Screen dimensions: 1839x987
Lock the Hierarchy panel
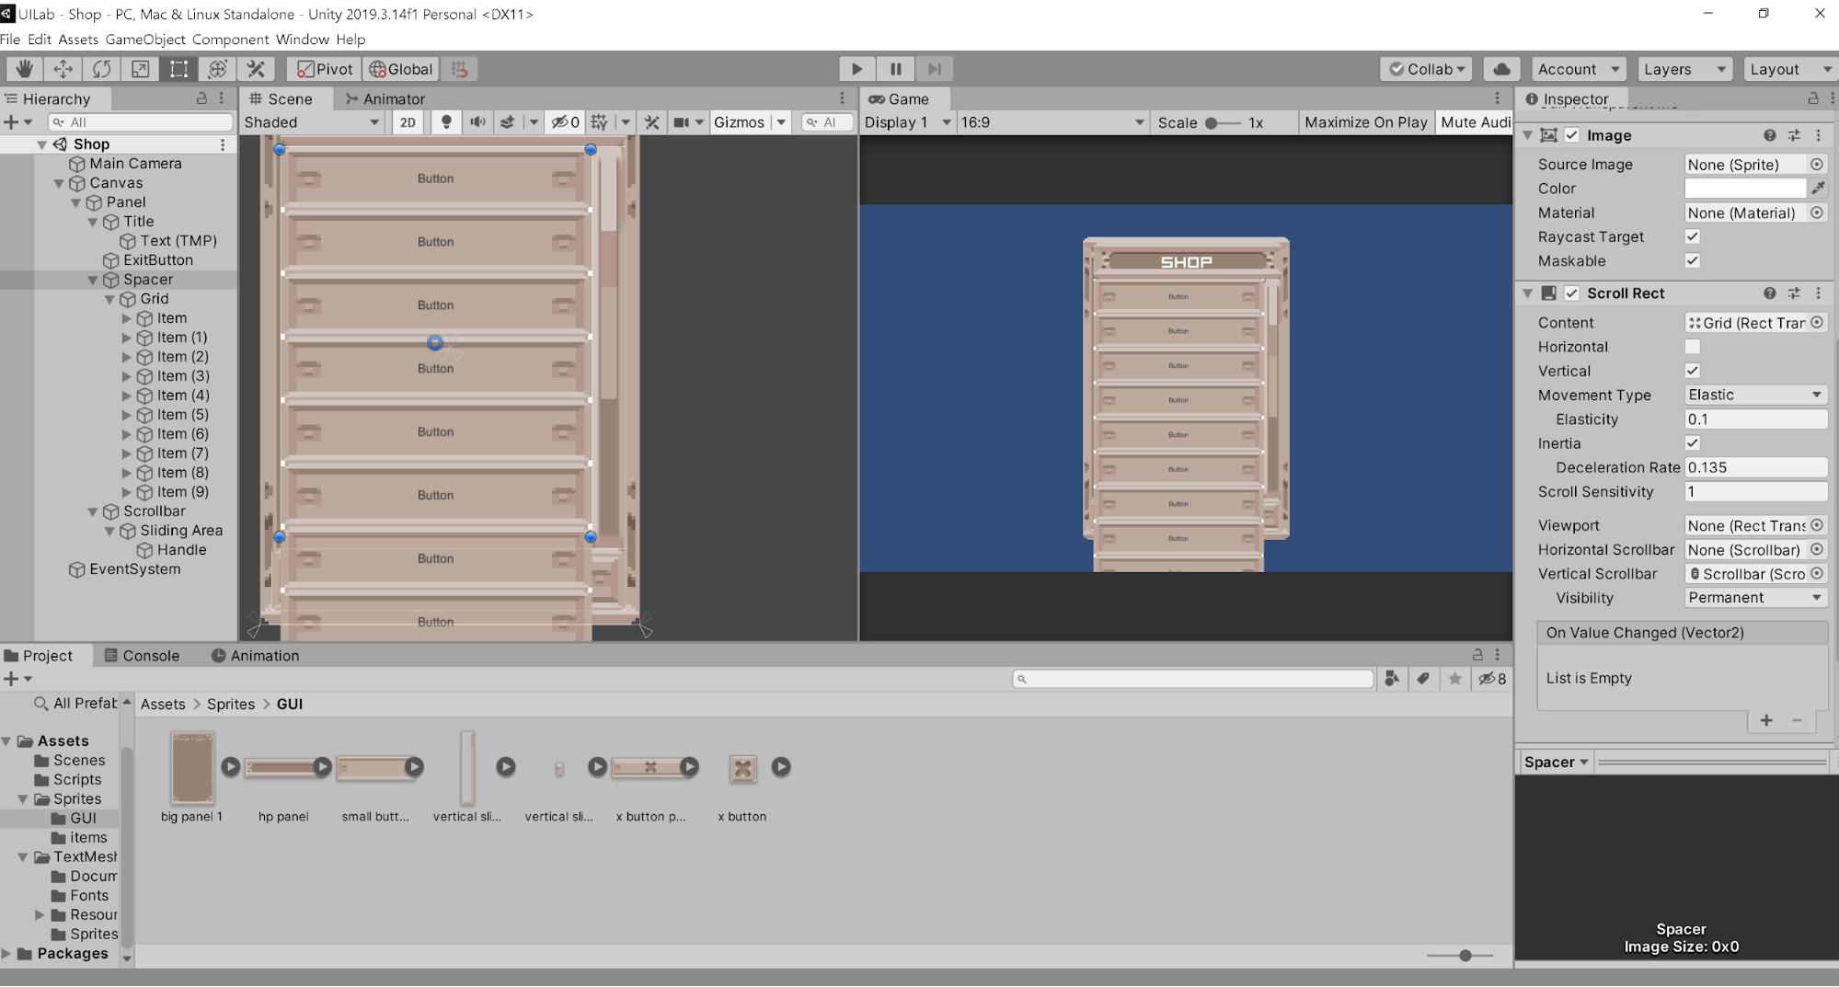201,98
